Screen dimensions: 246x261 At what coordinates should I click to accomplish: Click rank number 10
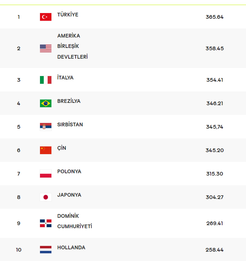click(x=18, y=250)
